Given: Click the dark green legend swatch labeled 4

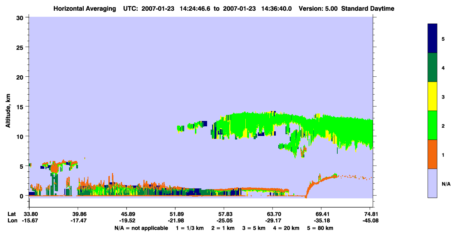Looking at the screenshot, I should 432,67.
